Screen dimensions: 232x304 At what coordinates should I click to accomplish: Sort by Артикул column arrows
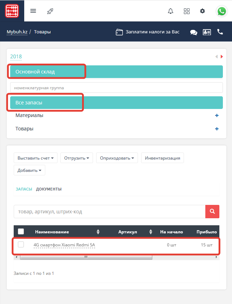point(151,232)
